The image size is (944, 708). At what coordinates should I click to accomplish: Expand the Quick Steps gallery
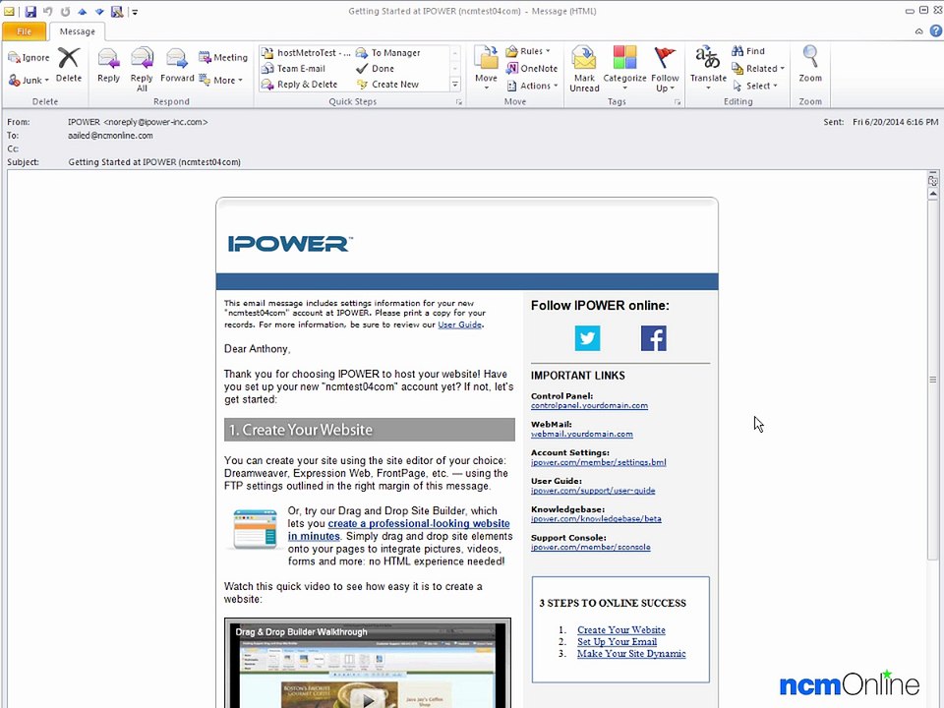pyautogui.click(x=455, y=85)
